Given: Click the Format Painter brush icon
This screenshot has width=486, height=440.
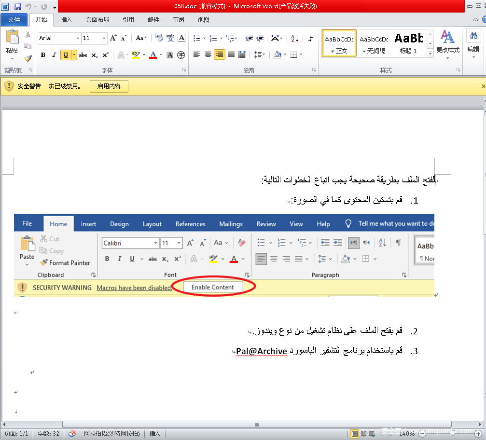Looking at the screenshot, I should point(28,58).
